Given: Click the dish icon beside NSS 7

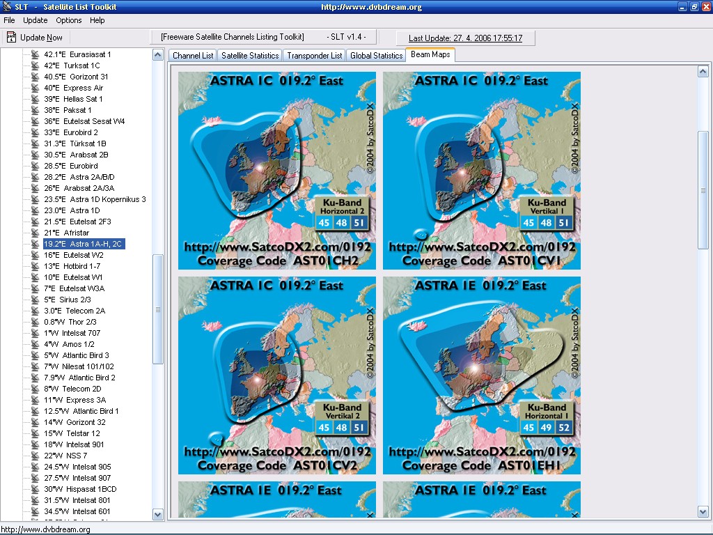Looking at the screenshot, I should click(35, 456).
